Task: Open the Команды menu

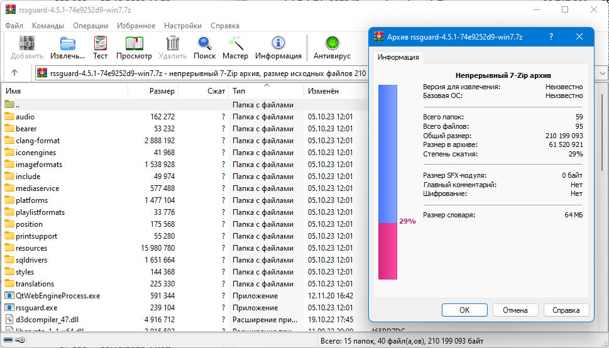Action: [48, 26]
